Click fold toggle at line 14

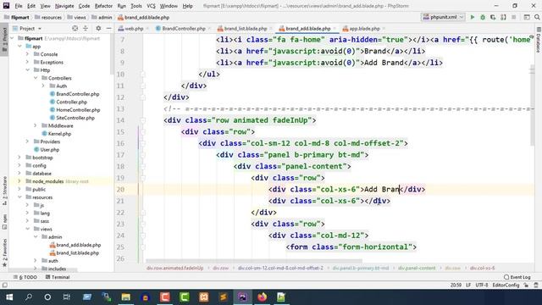143,120
